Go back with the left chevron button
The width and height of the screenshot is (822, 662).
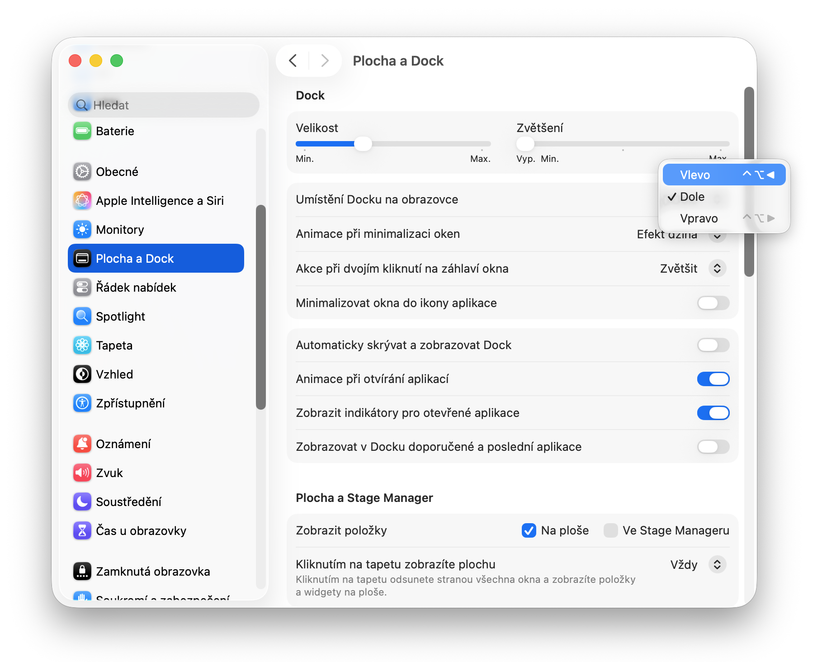[x=293, y=61]
